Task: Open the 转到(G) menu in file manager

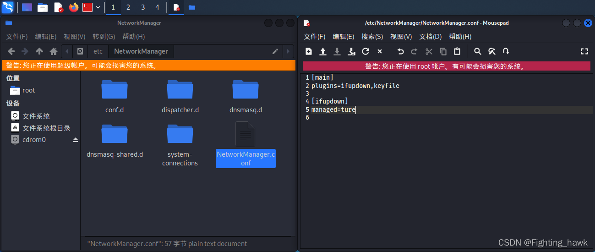Action: point(104,37)
